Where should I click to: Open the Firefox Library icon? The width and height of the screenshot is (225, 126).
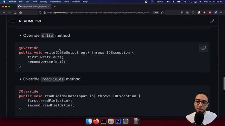tap(187, 13)
